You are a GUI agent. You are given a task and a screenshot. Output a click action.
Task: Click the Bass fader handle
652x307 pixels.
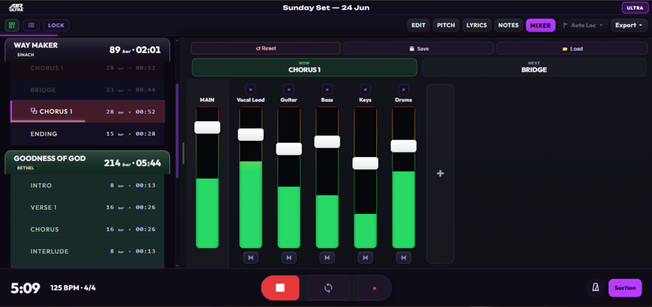327,142
